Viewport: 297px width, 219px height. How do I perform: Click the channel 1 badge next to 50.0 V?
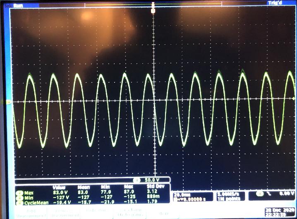pyautogui.click(x=137, y=180)
